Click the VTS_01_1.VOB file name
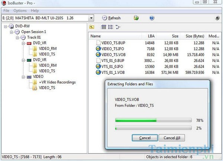This screenshot has height=161, width=223. [113, 72]
